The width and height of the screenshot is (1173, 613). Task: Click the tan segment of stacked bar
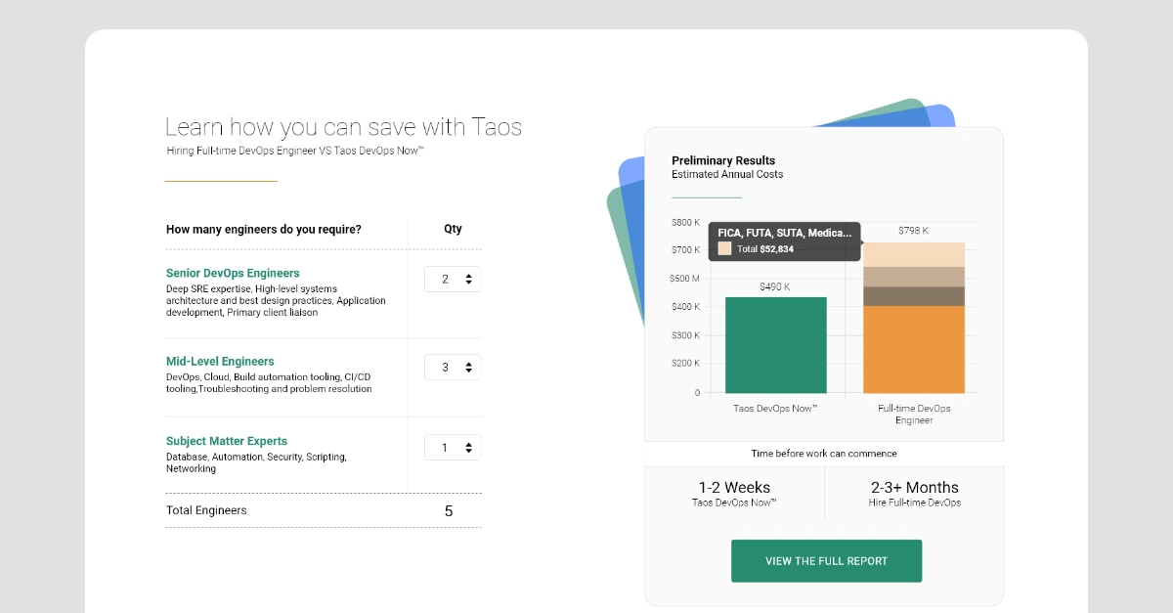pyautogui.click(x=914, y=277)
